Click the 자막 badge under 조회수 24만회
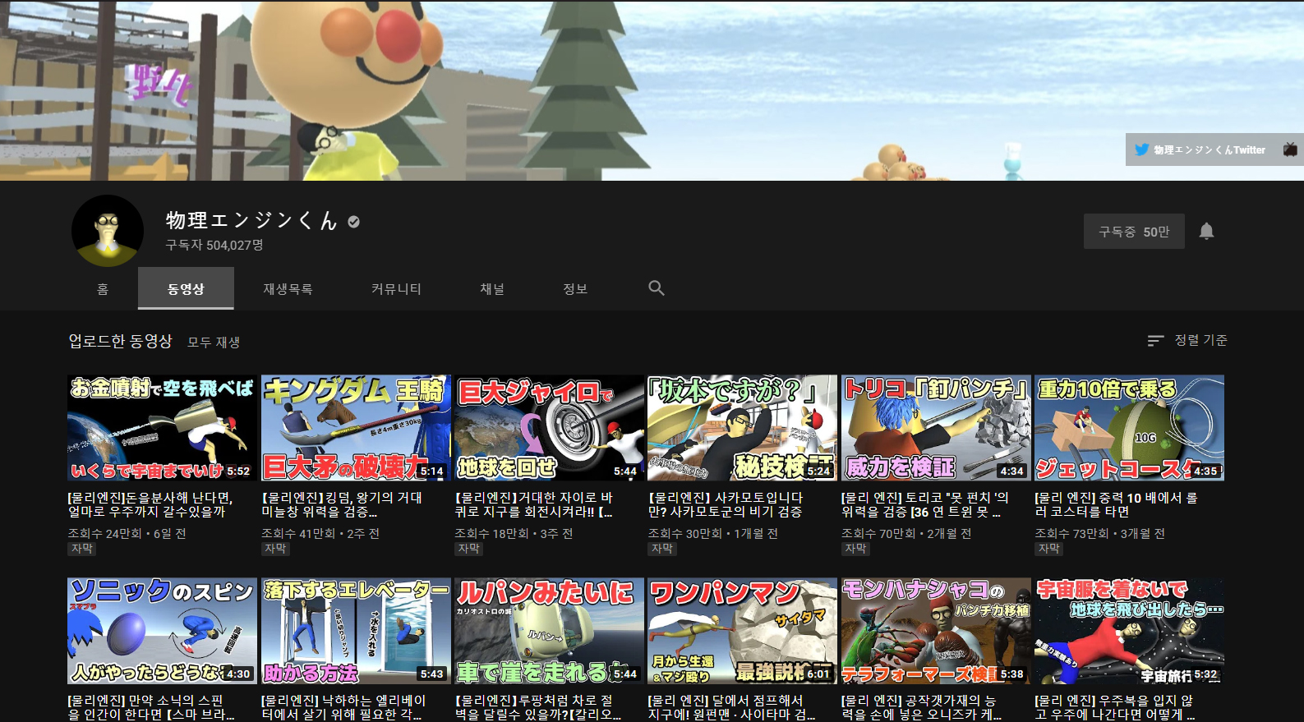1304x722 pixels. point(82,548)
